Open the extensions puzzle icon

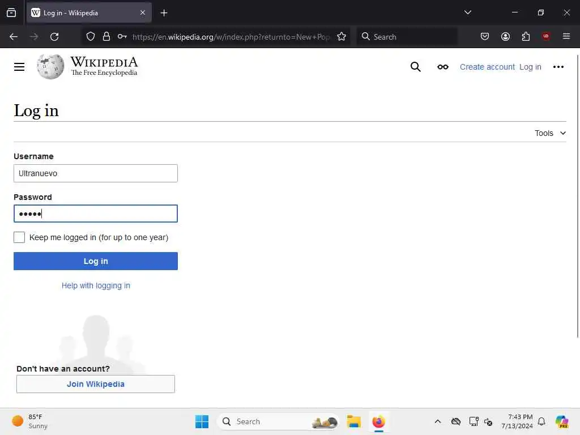point(526,36)
